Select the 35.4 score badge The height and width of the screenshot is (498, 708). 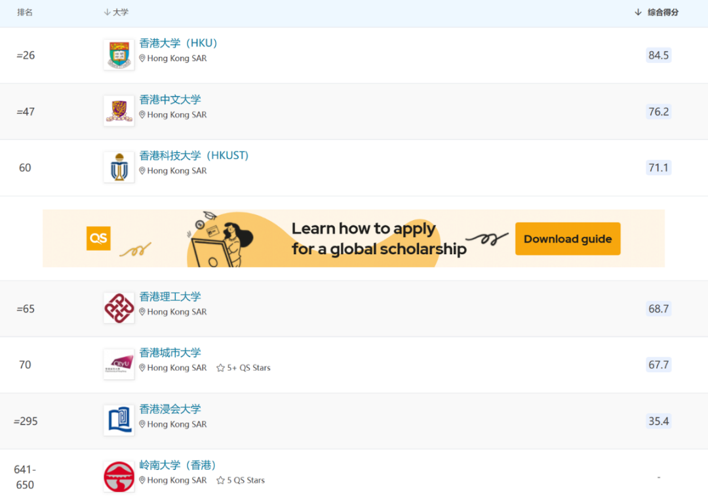coord(658,421)
